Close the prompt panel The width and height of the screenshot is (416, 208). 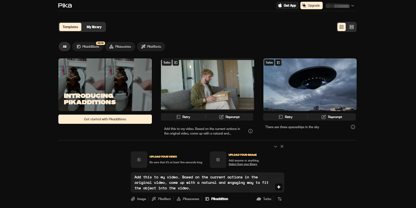pyautogui.click(x=282, y=146)
